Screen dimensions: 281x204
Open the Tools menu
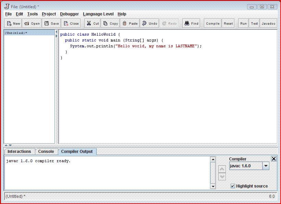pyautogui.click(x=33, y=14)
